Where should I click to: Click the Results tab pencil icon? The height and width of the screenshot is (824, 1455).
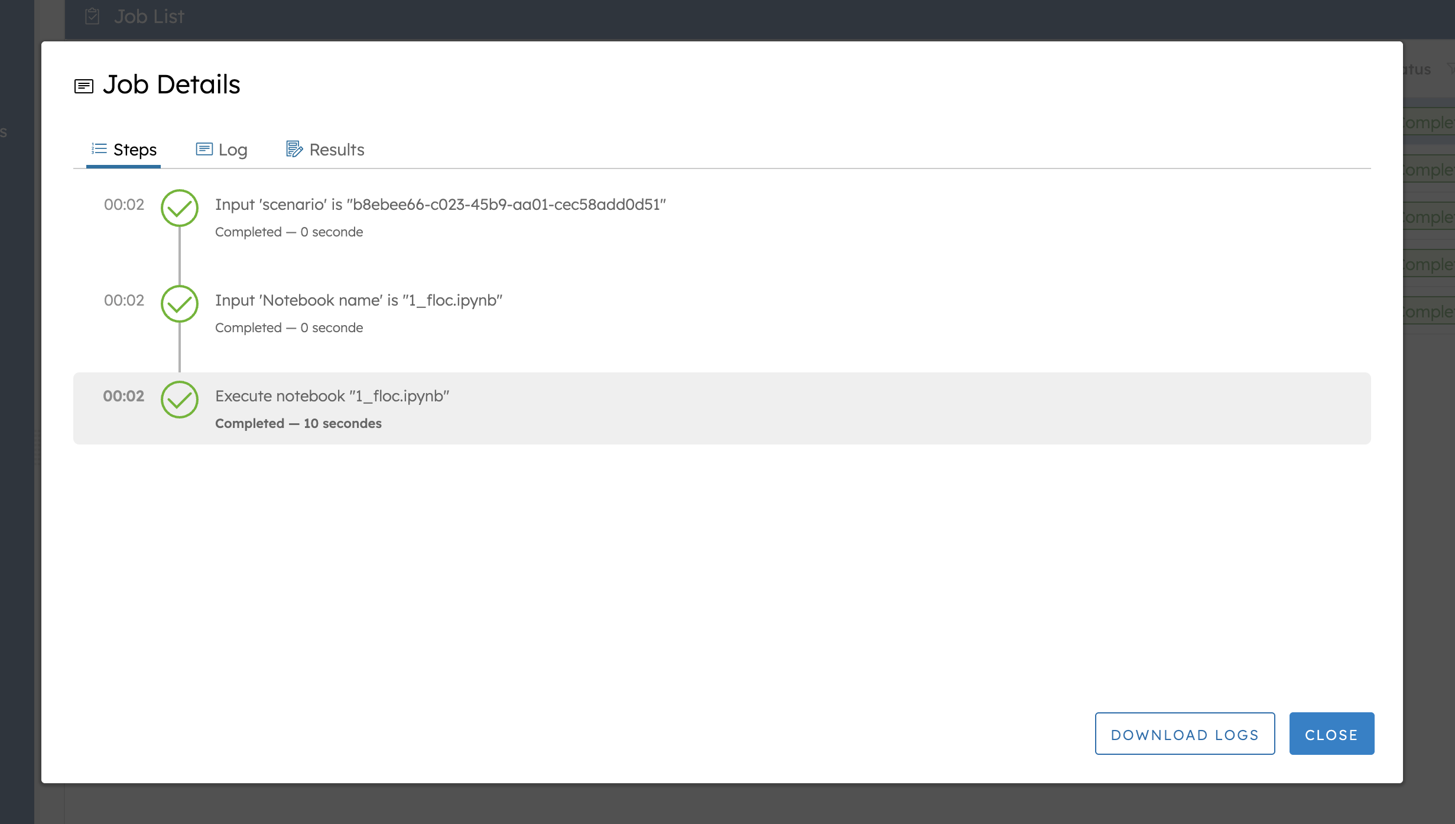click(294, 149)
